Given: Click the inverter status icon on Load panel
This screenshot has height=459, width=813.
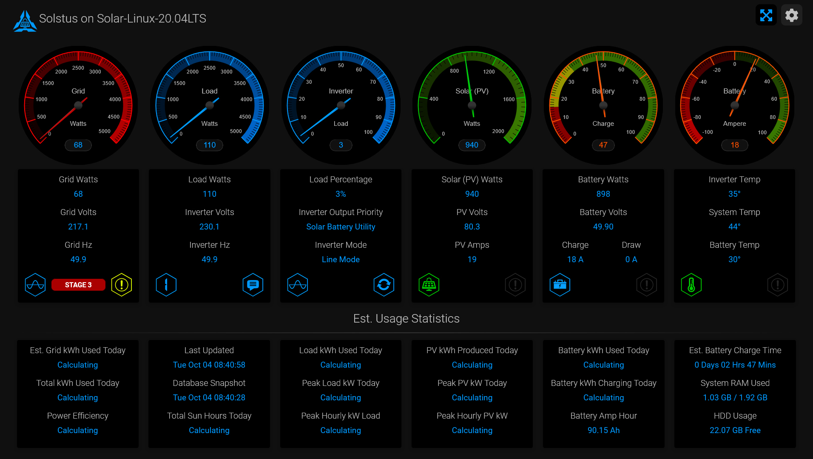Looking at the screenshot, I should click(166, 285).
